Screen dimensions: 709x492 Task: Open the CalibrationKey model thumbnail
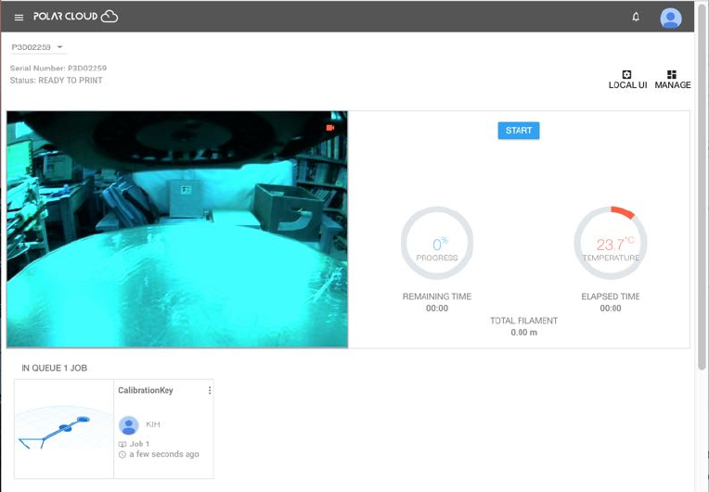pos(64,429)
